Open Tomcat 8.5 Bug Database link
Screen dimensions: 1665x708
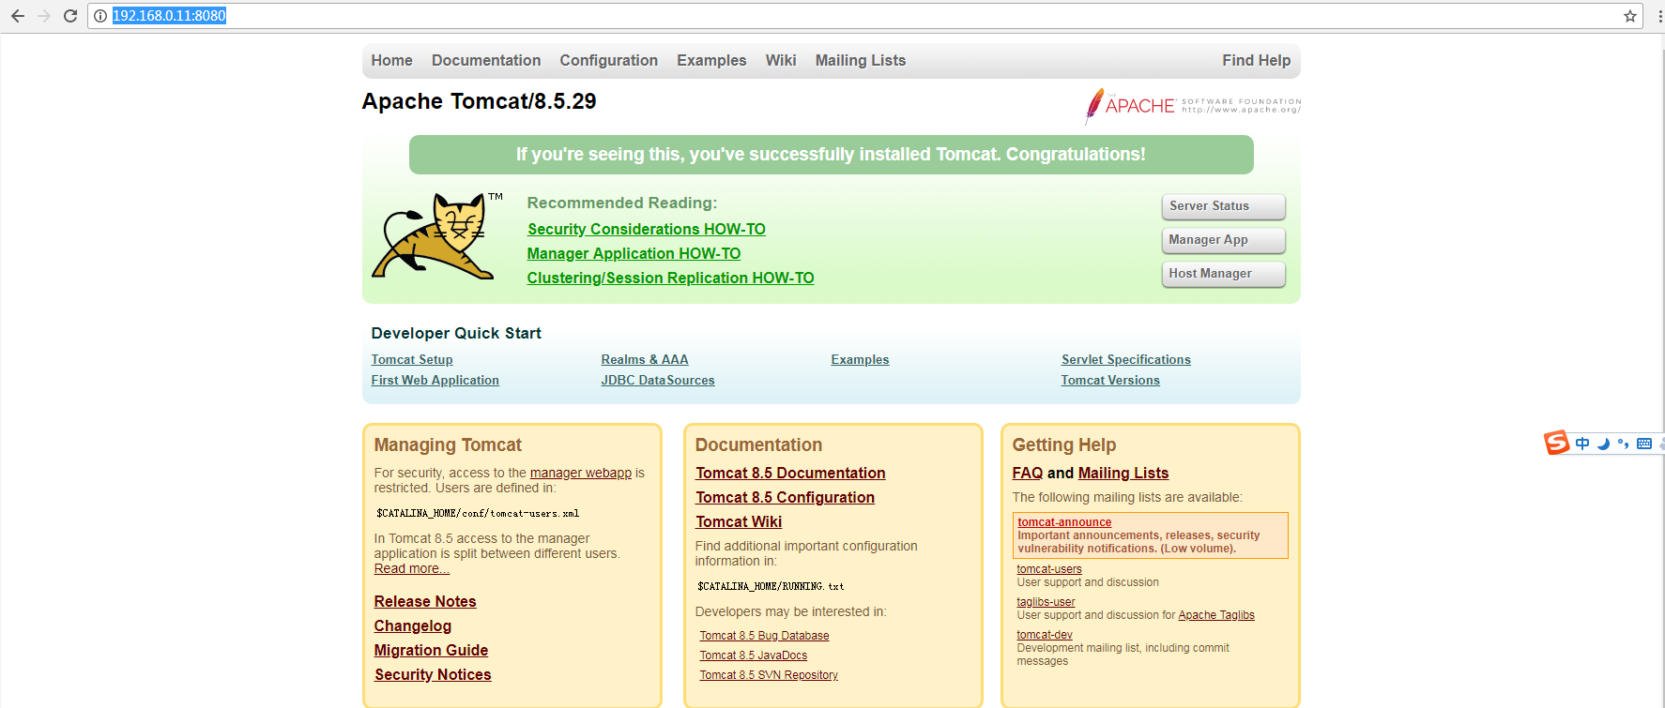click(x=764, y=636)
